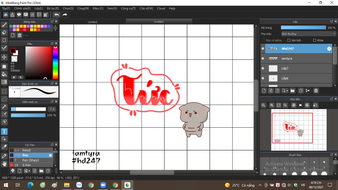This screenshot has height=190, width=338.
Task: Click the Độ trong opacity slider
Action: coord(303,28)
